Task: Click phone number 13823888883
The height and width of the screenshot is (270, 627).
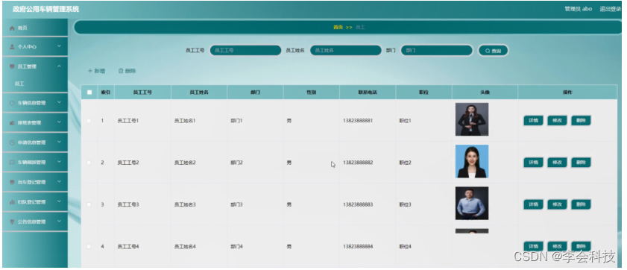Action: (x=358, y=204)
